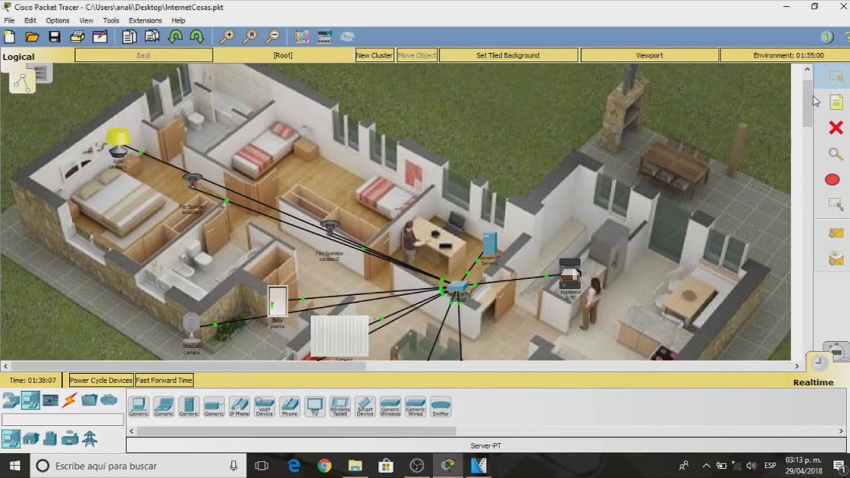Viewport: 850px width, 478px height.
Task: Click the Windows taskbar search box
Action: (x=137, y=466)
